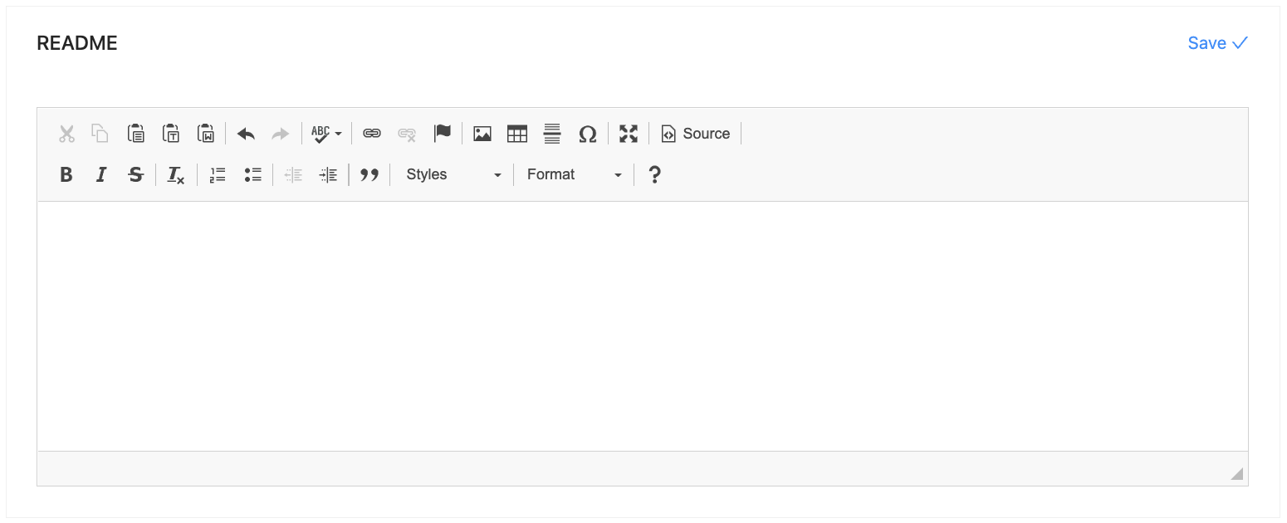
Task: Open the Styles dropdown
Action: (451, 174)
